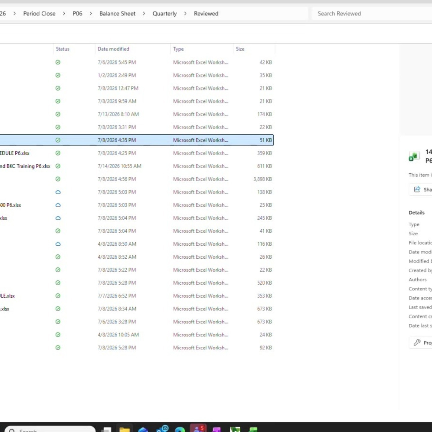Expand the chevron before Period Close in breadcrumb
The width and height of the screenshot is (432, 432).
click(x=14, y=13)
